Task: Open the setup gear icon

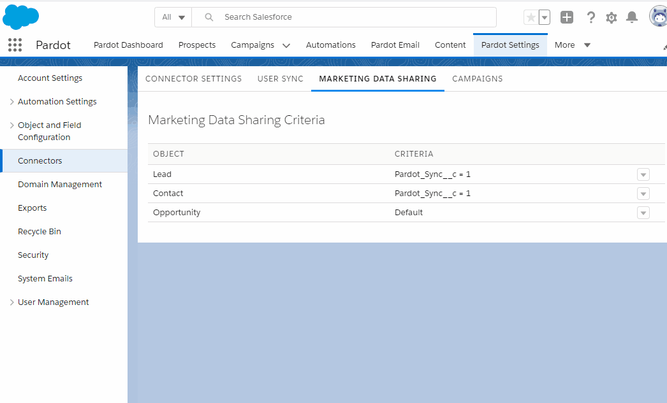Action: pos(612,17)
